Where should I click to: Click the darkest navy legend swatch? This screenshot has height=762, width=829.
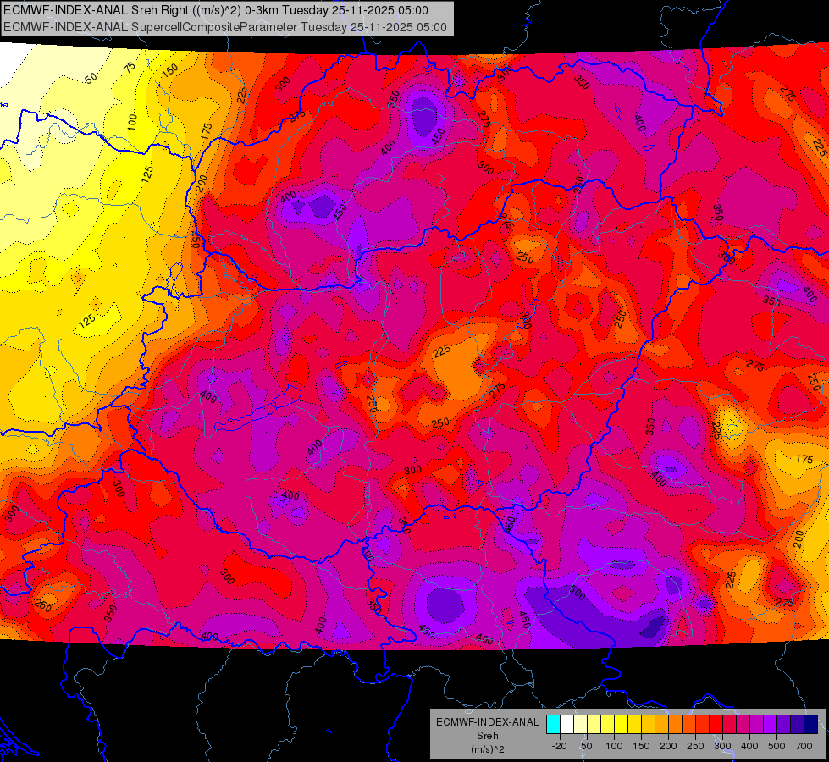[x=810, y=725]
